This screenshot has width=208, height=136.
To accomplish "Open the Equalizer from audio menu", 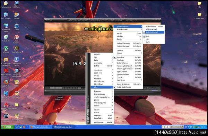I will (x=128, y=50).
